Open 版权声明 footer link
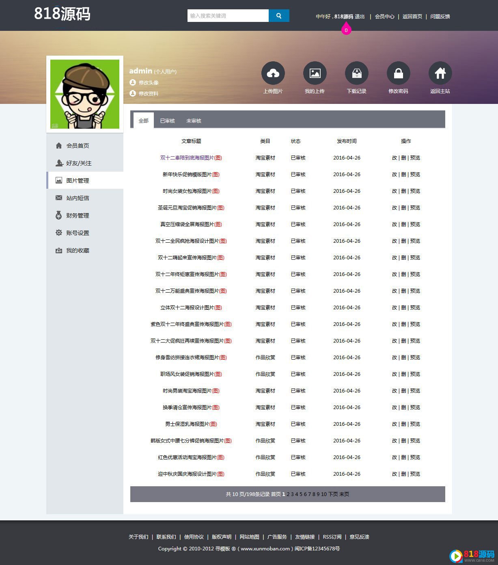 222,537
